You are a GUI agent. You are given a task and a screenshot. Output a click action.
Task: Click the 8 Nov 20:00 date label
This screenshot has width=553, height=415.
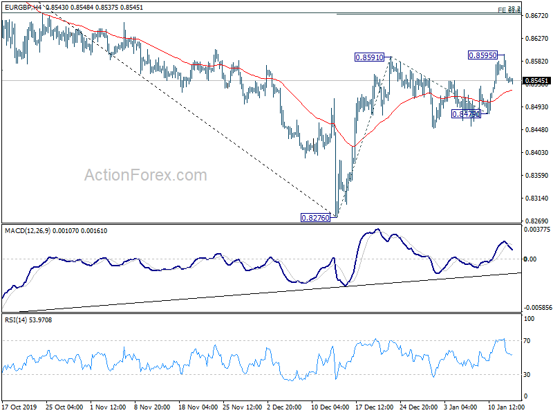click(x=152, y=407)
